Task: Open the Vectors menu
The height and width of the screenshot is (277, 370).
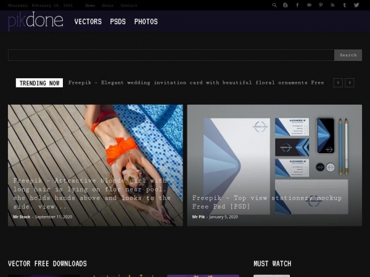Action: [88, 22]
